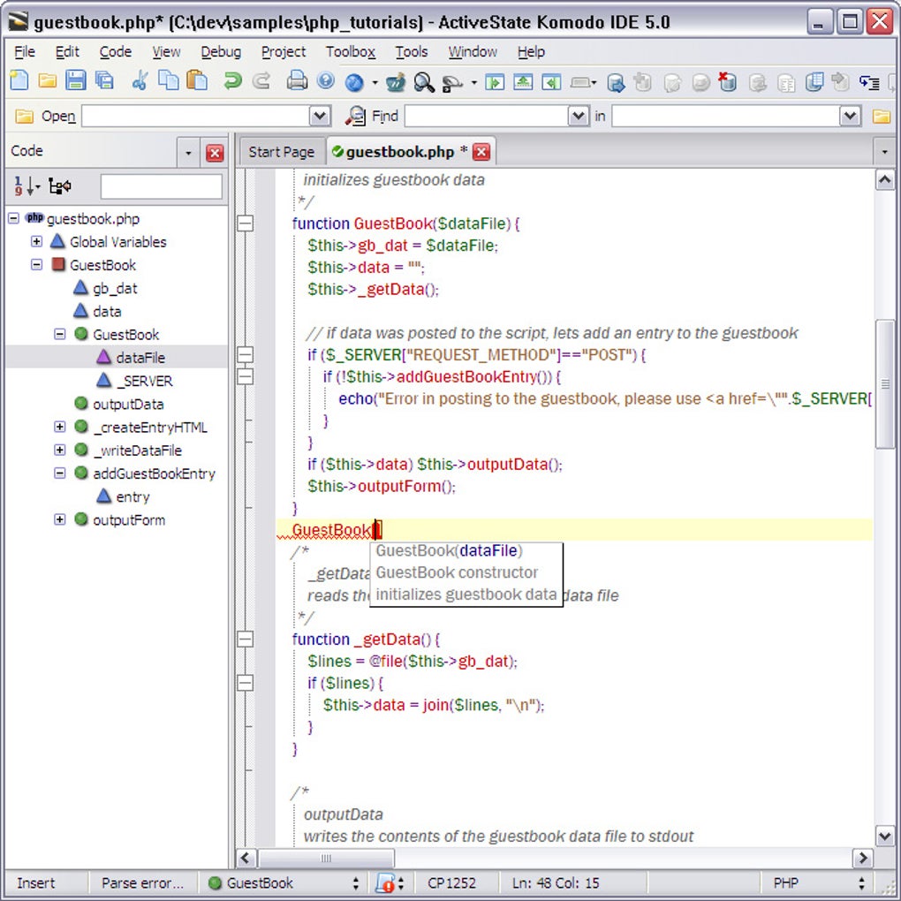Expand the _createEntryHTML tree node
The image size is (901, 901).
[59, 427]
